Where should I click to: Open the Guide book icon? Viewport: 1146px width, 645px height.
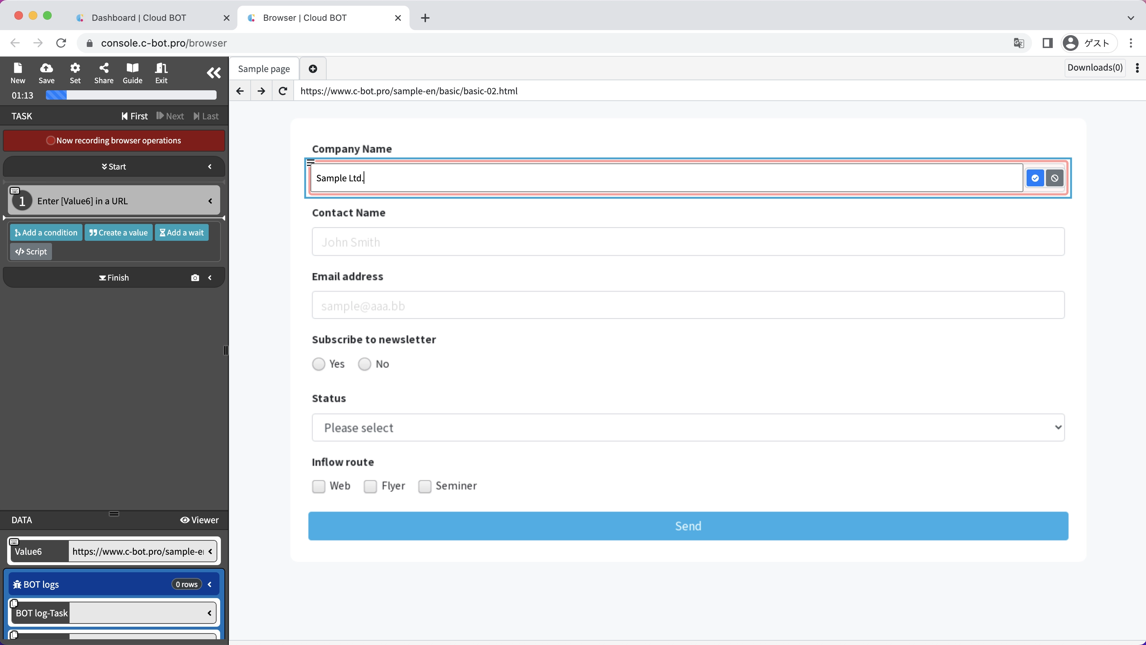133,72
